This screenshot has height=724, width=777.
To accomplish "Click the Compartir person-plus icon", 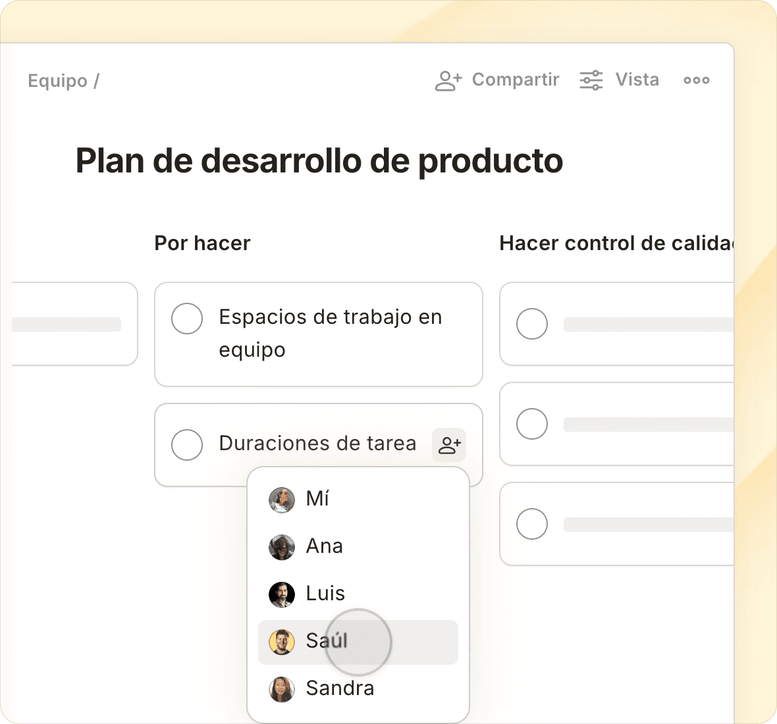I will point(448,80).
